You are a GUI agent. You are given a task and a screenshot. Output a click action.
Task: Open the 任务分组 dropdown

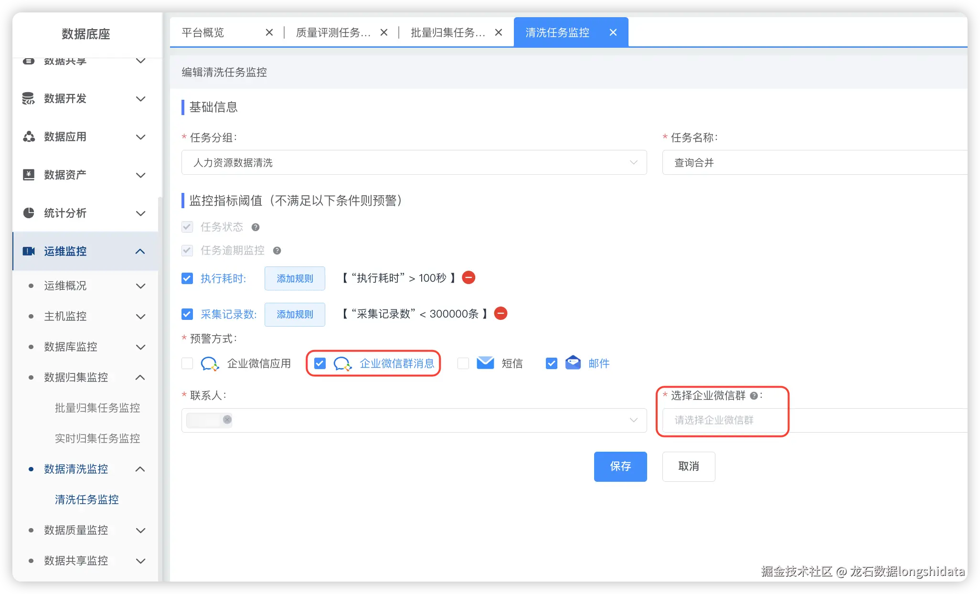click(414, 163)
